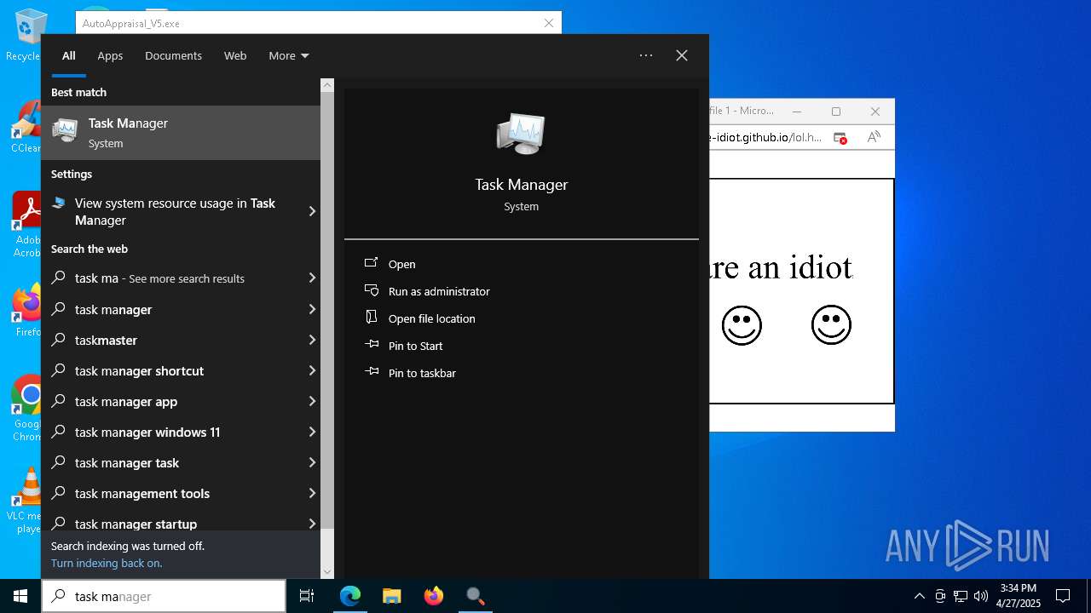Expand arrow beside 'task manager shortcut'

(312, 370)
